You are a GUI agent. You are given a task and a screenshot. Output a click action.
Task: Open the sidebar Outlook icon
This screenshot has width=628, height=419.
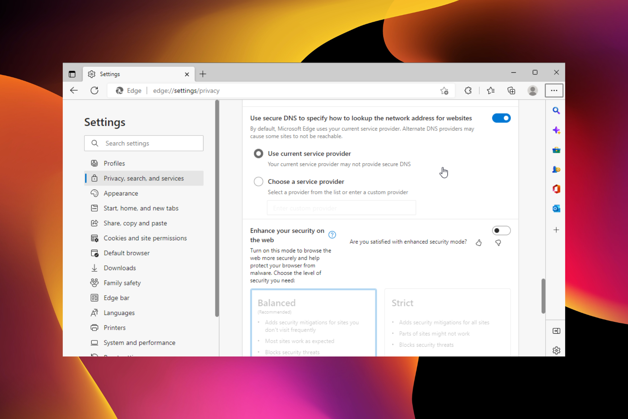(556, 209)
